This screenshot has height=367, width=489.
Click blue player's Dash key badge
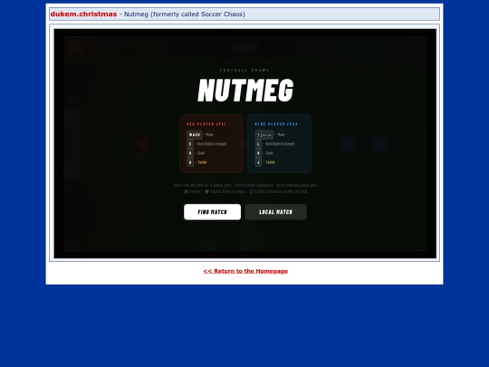258,153
